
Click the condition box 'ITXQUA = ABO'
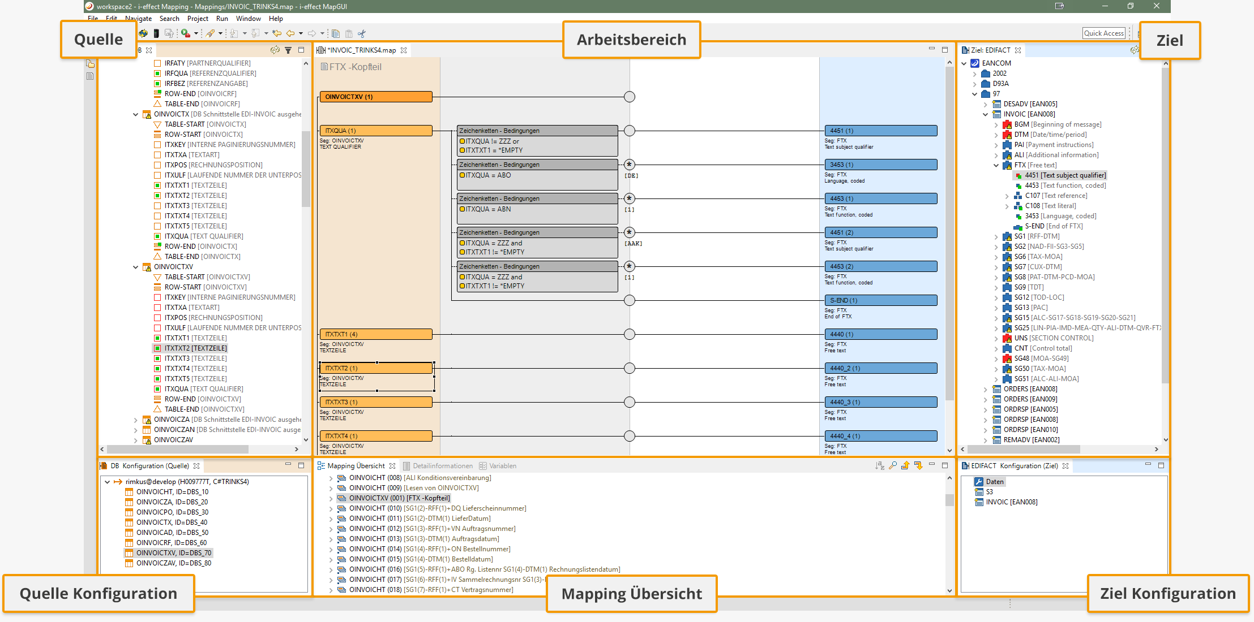point(537,175)
